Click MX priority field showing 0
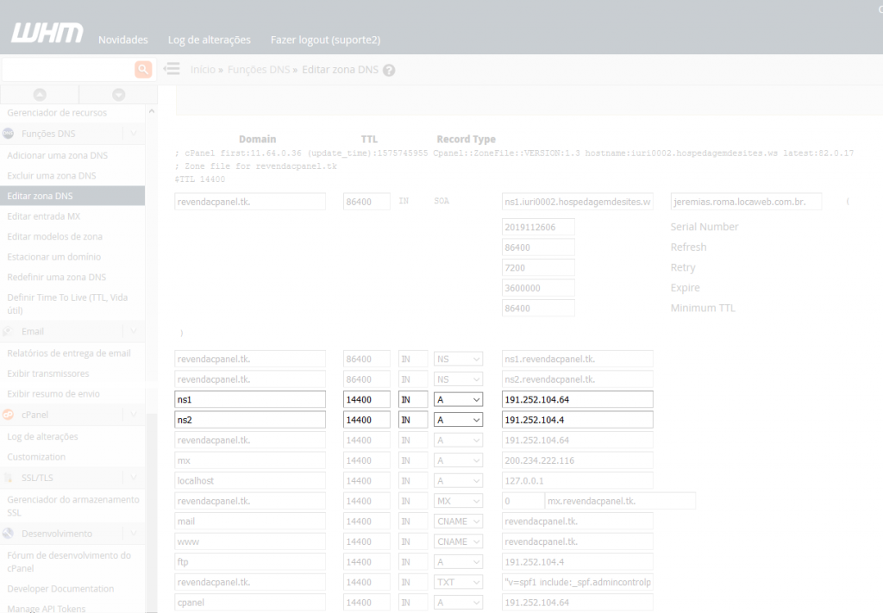The height and width of the screenshot is (613, 883). click(x=522, y=501)
